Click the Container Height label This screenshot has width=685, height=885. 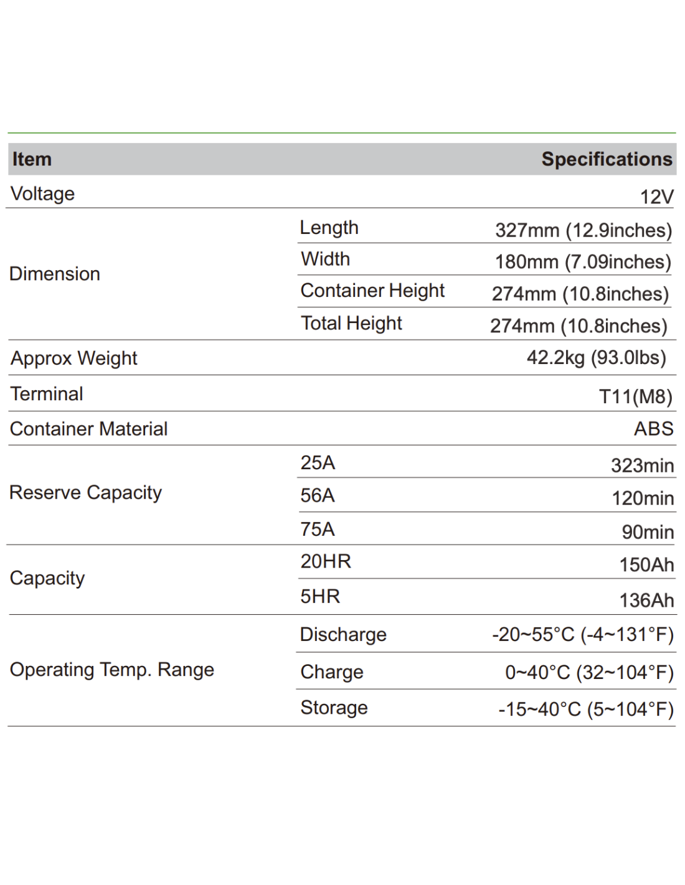[x=372, y=291]
